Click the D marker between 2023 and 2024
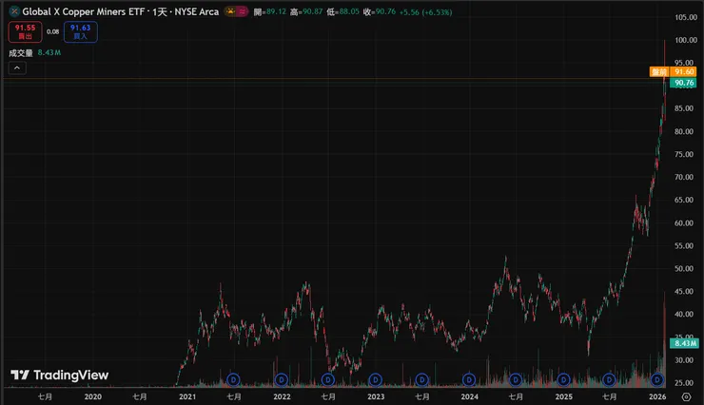Viewport: 704px width, 405px height. (421, 380)
